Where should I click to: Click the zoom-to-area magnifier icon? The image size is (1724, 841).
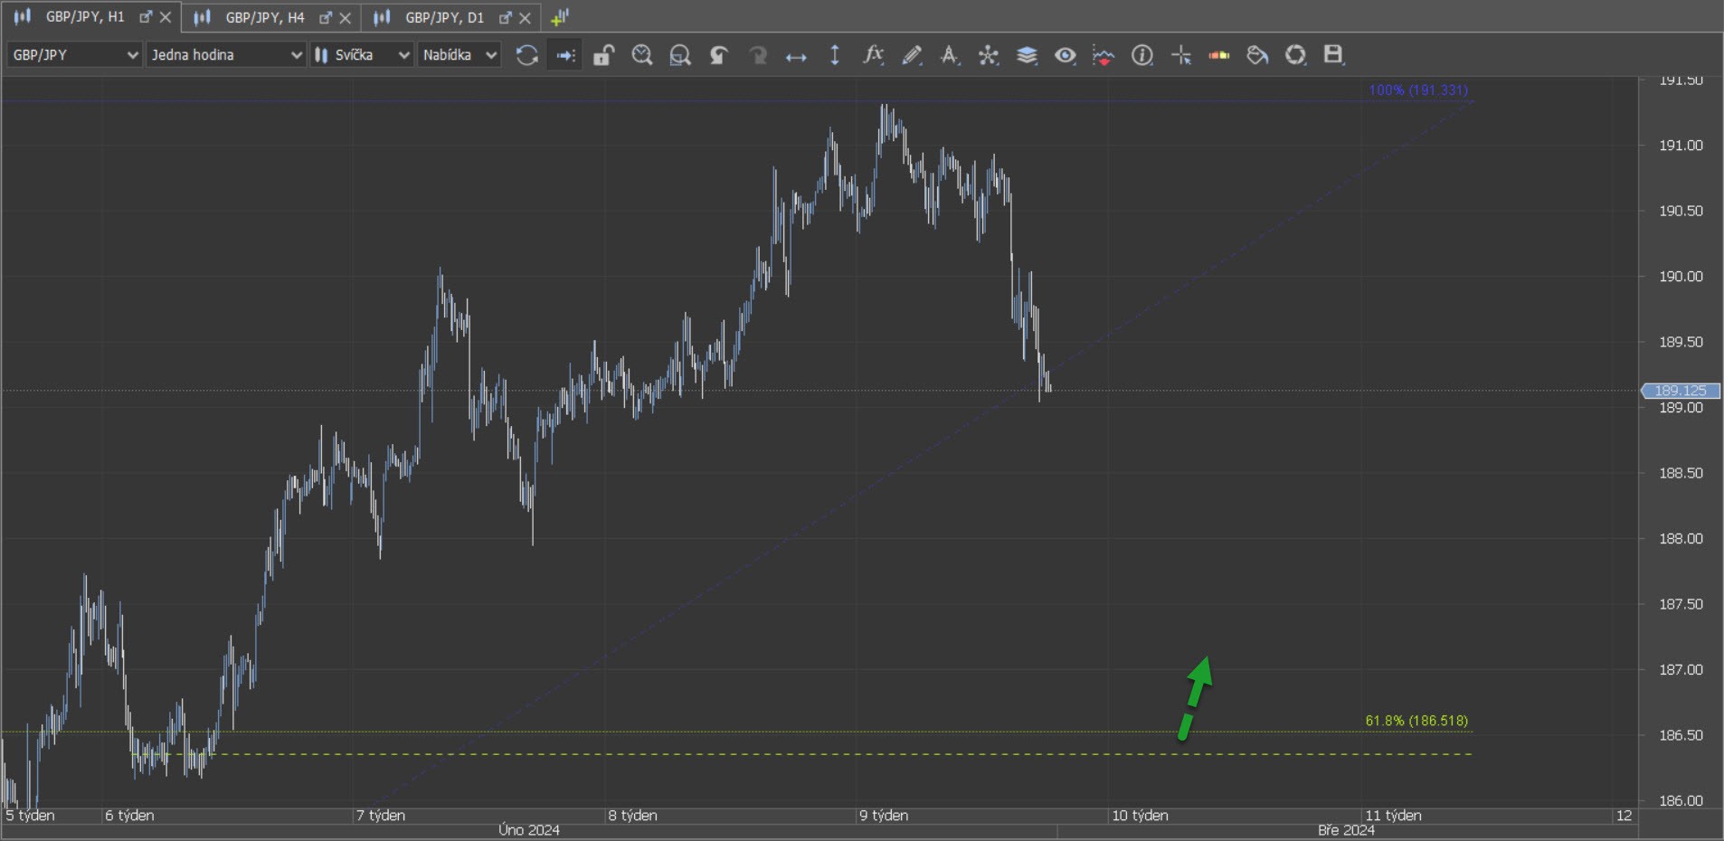tap(680, 55)
